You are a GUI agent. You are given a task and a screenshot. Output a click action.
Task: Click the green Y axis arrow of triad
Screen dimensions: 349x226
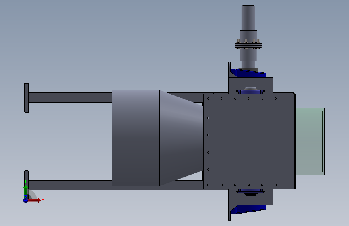(26, 192)
